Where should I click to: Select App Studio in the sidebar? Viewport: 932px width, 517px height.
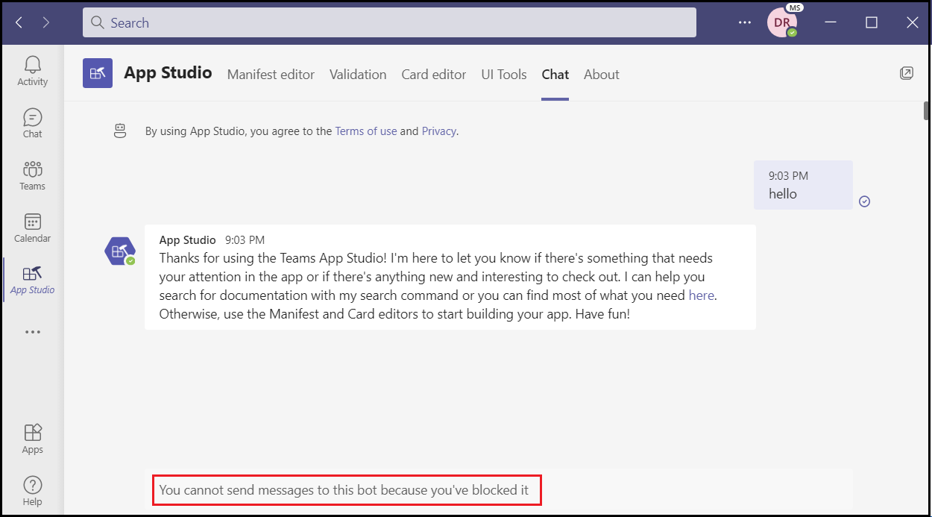coord(32,280)
